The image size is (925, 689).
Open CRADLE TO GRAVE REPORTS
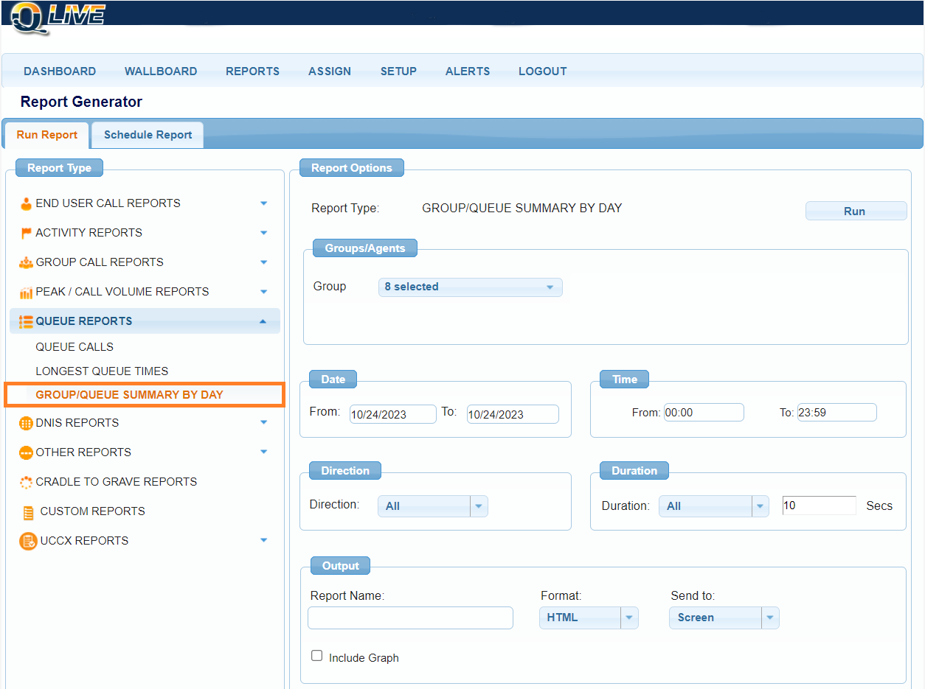tap(117, 482)
